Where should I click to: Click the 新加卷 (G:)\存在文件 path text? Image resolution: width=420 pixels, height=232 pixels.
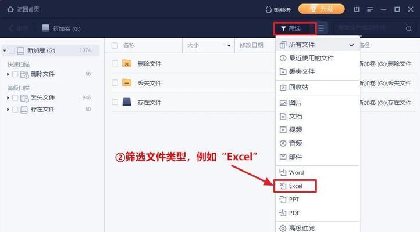(x=386, y=103)
